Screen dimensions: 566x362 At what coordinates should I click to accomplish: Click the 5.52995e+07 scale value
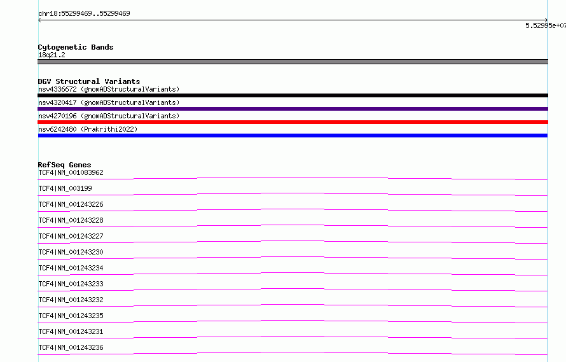point(546,25)
